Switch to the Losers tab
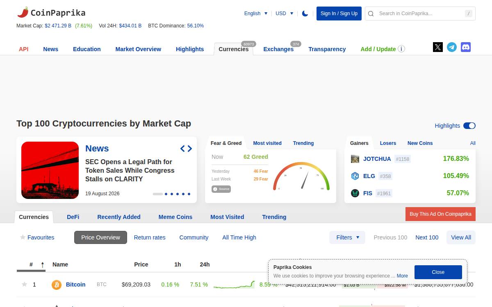Viewport: 492px width, 307px height. 388,143
